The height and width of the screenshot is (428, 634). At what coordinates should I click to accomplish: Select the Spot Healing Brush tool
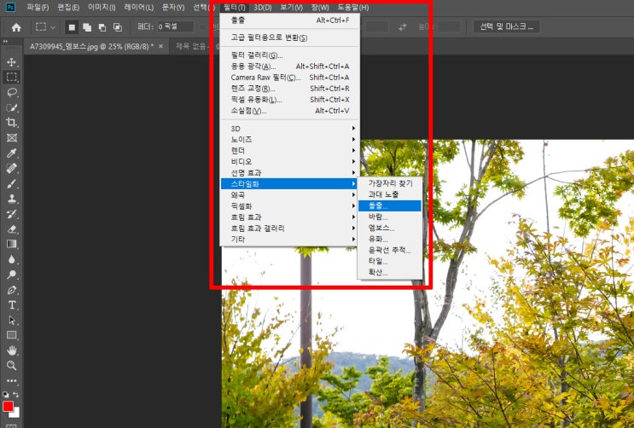click(x=11, y=168)
